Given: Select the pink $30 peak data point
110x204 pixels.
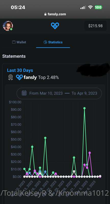Looking at the screenshot, I should click(90, 153).
